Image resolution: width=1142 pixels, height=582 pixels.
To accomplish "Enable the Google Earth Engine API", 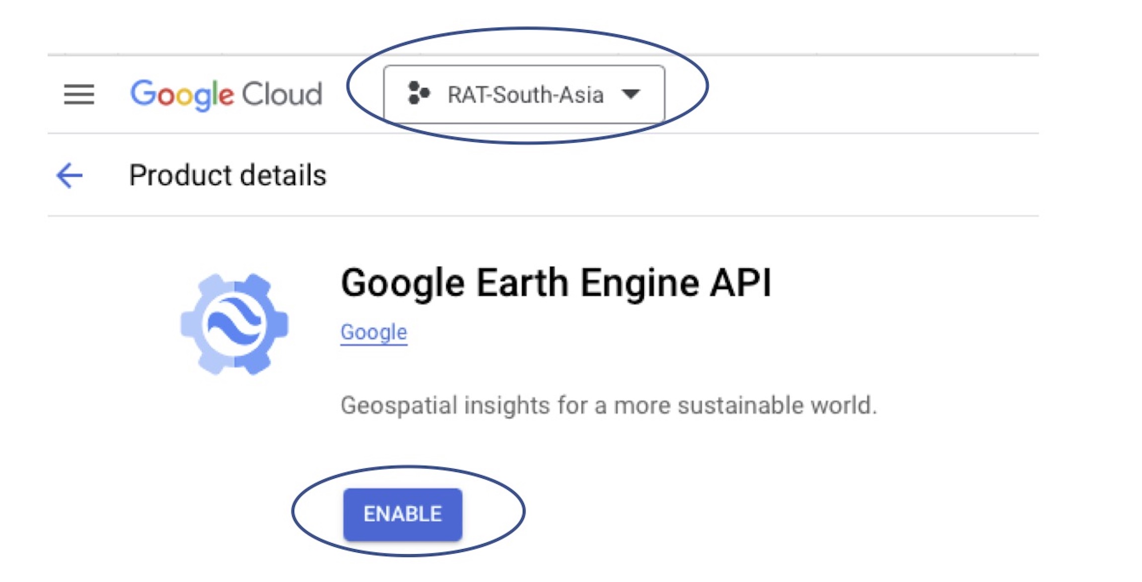I will (403, 514).
